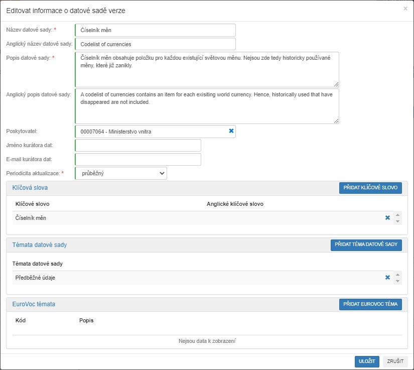Save changes with the Uložit button
Screen dimensions: 414x370
(367, 361)
